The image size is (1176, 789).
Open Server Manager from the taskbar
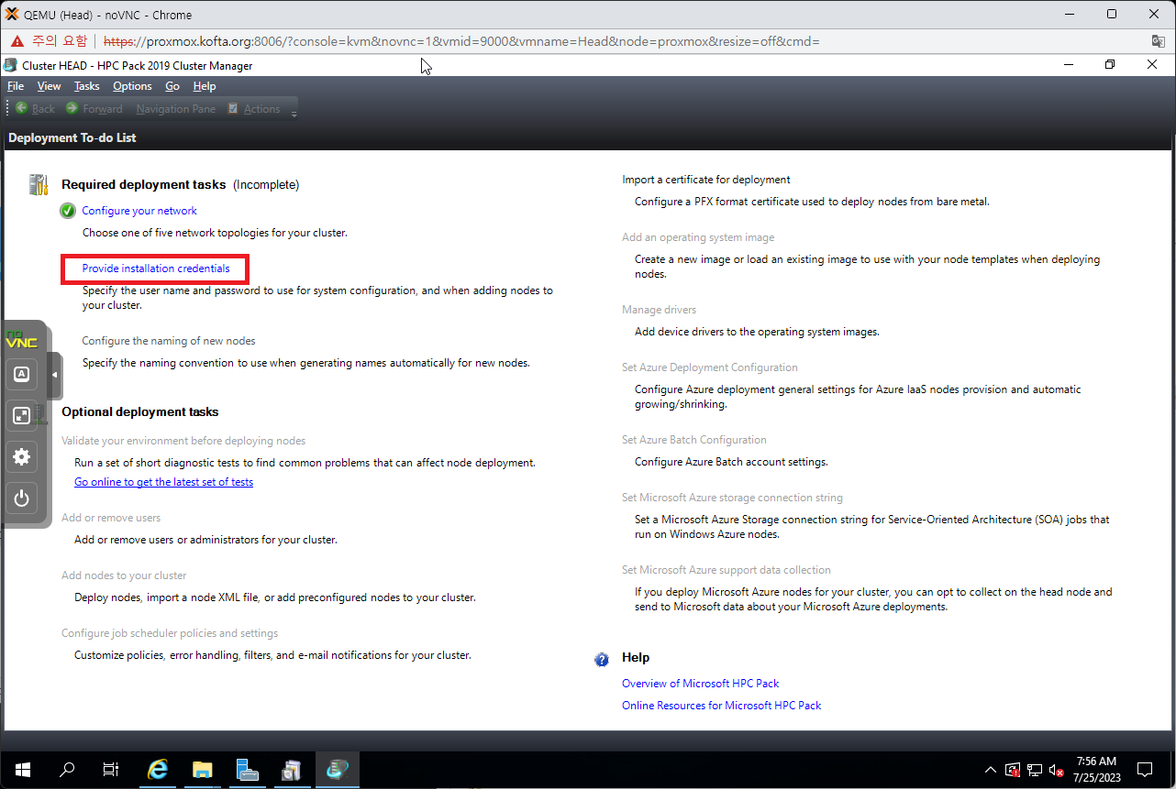247,770
